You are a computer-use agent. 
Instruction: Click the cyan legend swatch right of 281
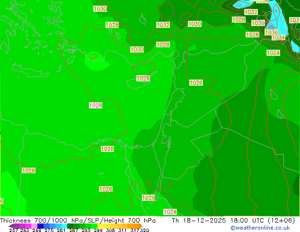[x=64, y=226]
